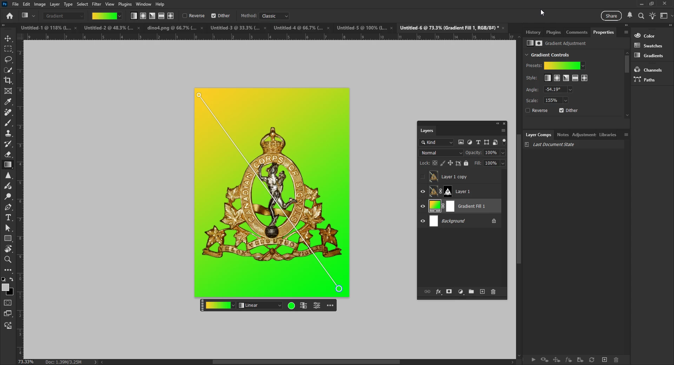Viewport: 674px width, 365px height.
Task: Add layer style with fx icon
Action: coord(438,292)
